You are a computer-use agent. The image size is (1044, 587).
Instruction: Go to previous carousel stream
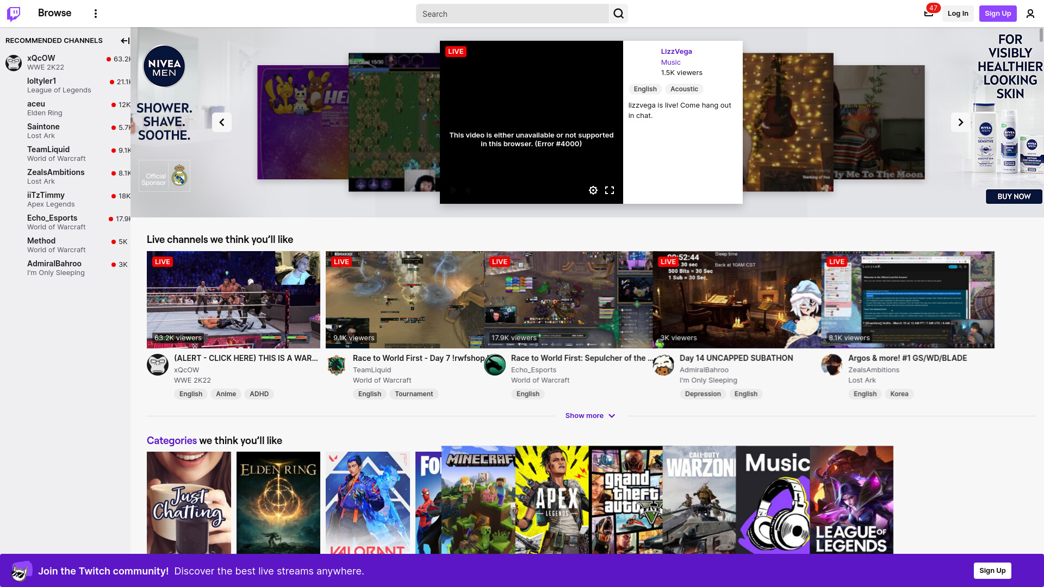(222, 122)
